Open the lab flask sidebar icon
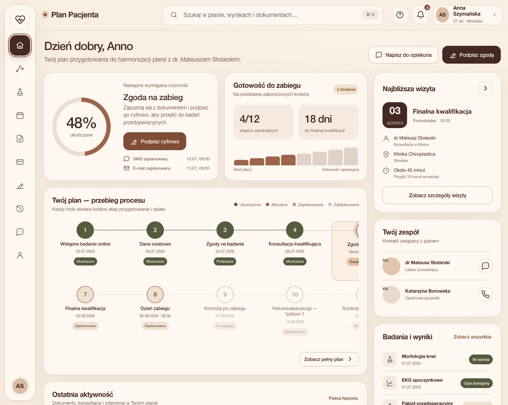Image resolution: width=508 pixels, height=405 pixels. point(20,92)
